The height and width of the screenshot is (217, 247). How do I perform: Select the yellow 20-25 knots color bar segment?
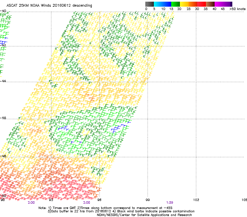pos(184,4)
